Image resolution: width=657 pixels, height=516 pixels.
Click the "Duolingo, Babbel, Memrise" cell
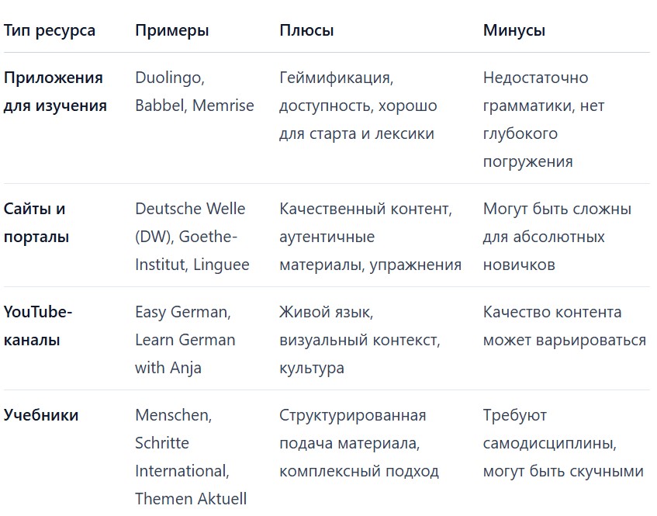194,92
